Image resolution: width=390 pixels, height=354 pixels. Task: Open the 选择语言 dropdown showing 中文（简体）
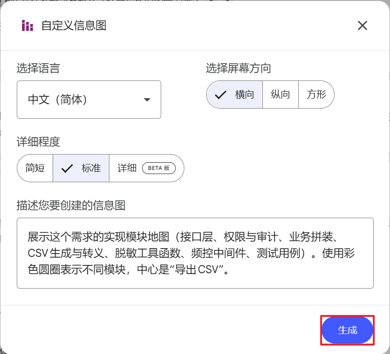(89, 100)
